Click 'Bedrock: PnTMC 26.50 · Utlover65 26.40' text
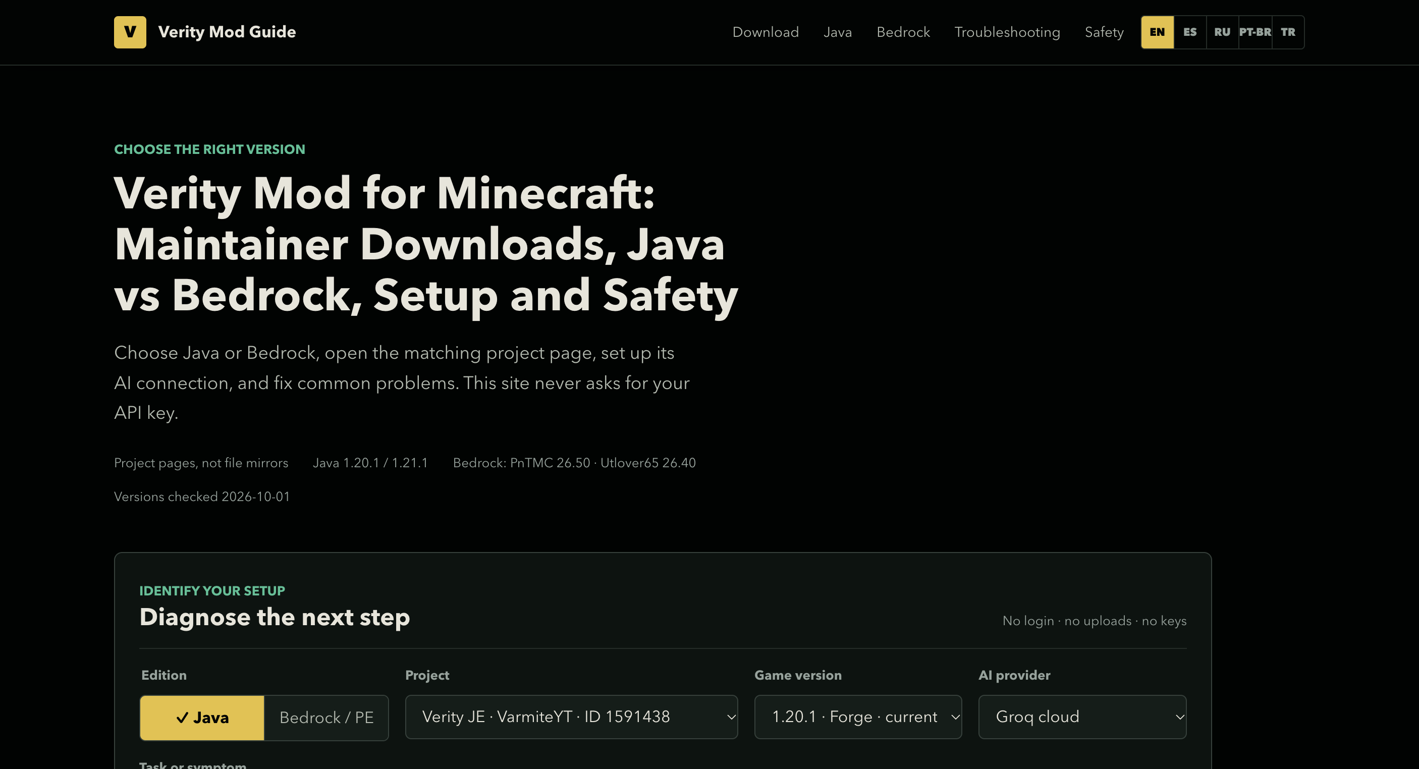Screen dimensions: 1419x769 pos(574,463)
